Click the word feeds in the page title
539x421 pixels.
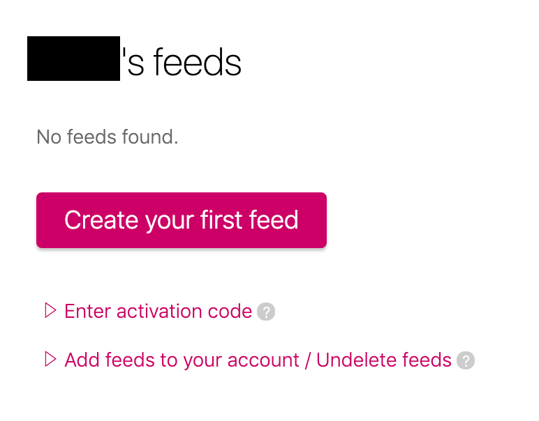click(x=198, y=62)
